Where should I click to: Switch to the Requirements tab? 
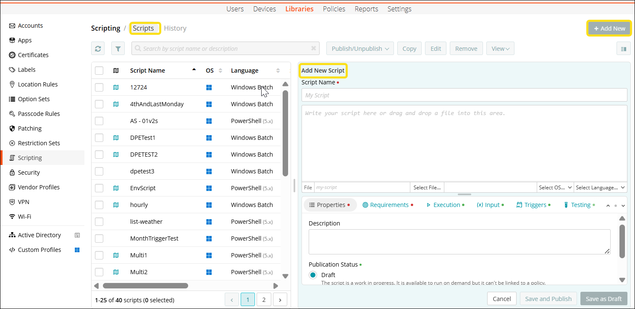point(387,205)
